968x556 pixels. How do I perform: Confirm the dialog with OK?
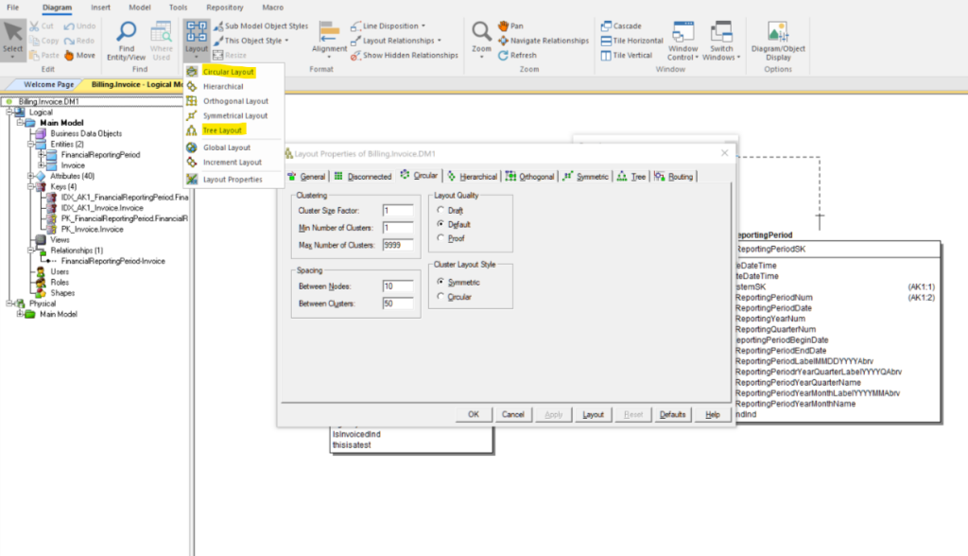click(474, 414)
